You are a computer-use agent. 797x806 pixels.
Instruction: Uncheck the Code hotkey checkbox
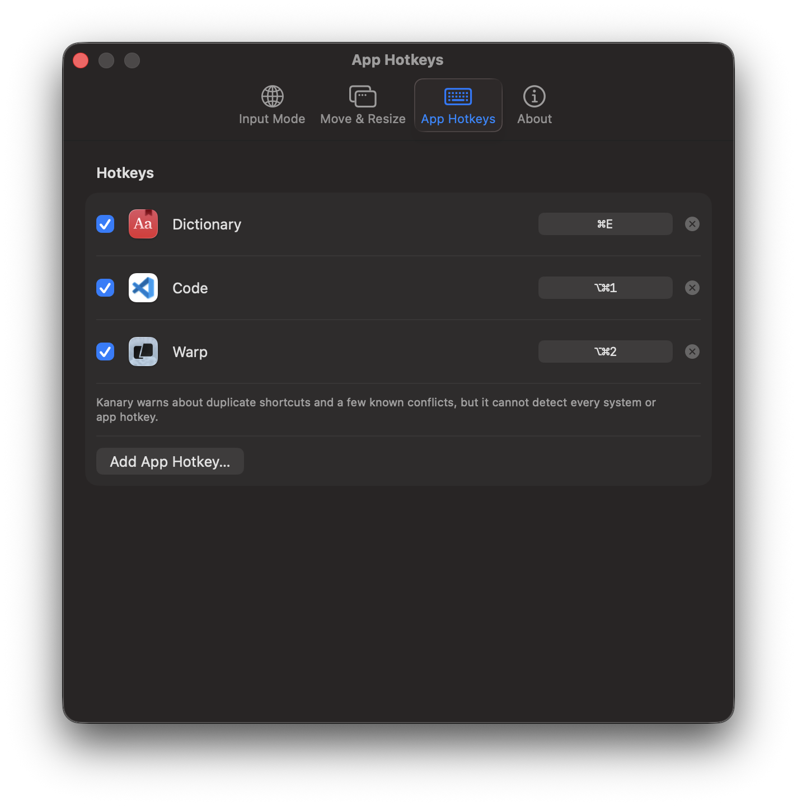[105, 288]
